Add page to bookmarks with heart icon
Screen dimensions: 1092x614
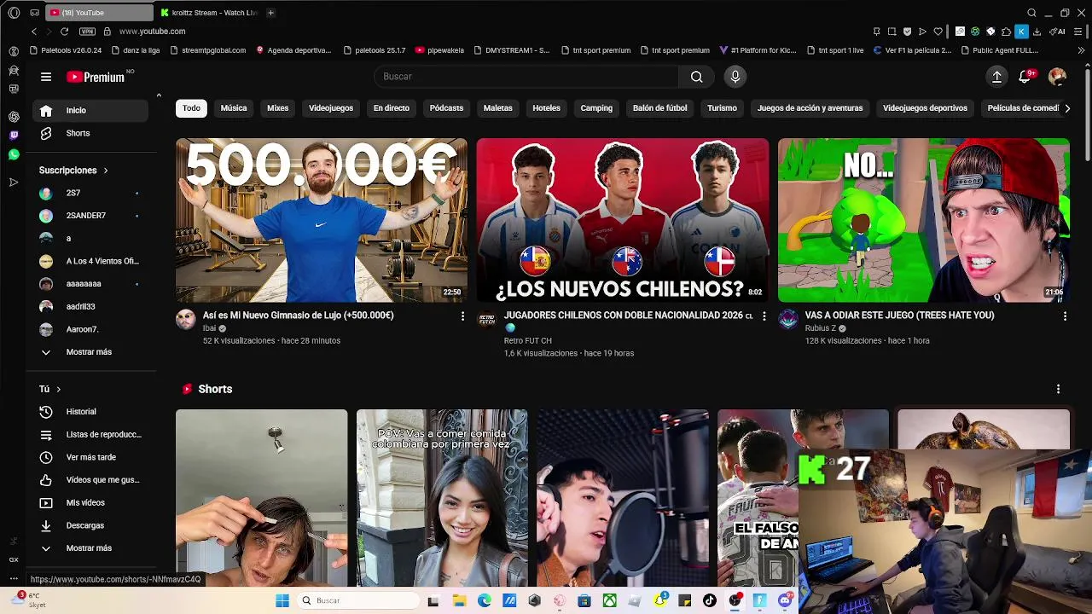tap(938, 32)
